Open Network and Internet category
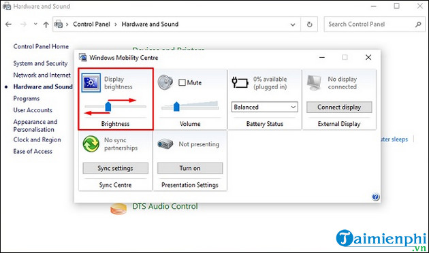The width and height of the screenshot is (429, 253). tap(42, 75)
